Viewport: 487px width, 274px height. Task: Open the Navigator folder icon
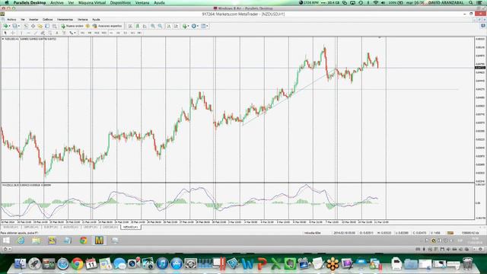coord(40,26)
